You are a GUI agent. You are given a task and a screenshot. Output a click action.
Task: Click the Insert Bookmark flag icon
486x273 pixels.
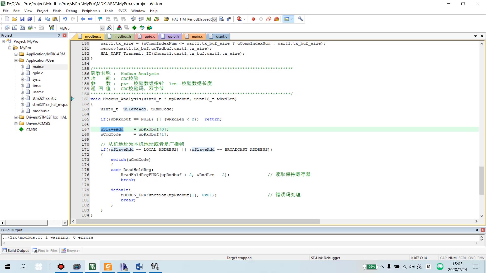(100, 19)
